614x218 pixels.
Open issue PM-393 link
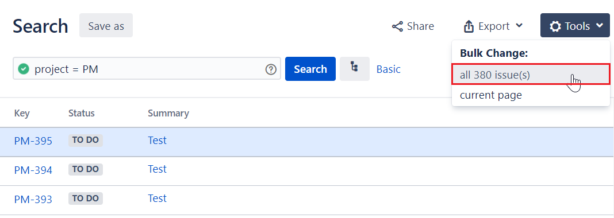pyautogui.click(x=33, y=199)
